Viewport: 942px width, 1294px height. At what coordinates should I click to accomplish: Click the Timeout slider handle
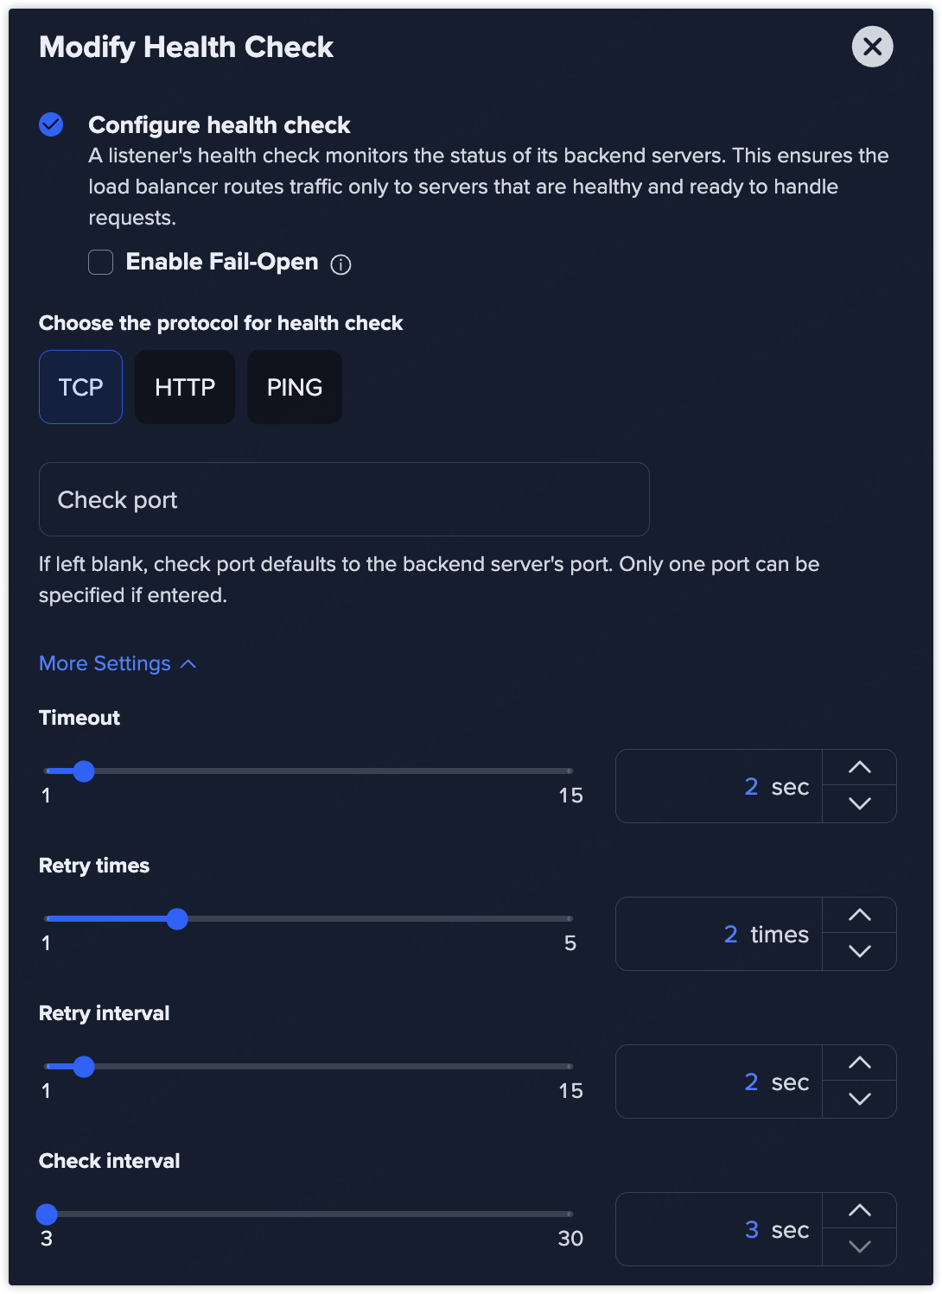point(84,771)
